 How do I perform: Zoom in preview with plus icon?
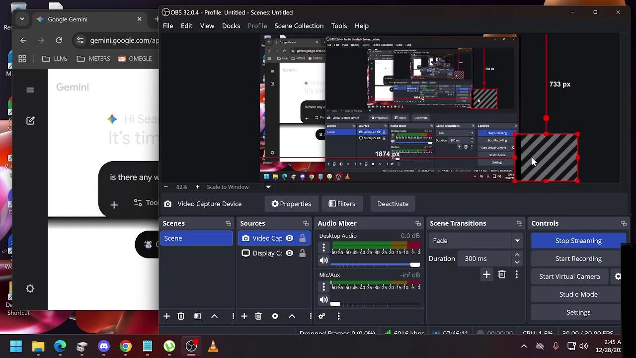click(197, 187)
